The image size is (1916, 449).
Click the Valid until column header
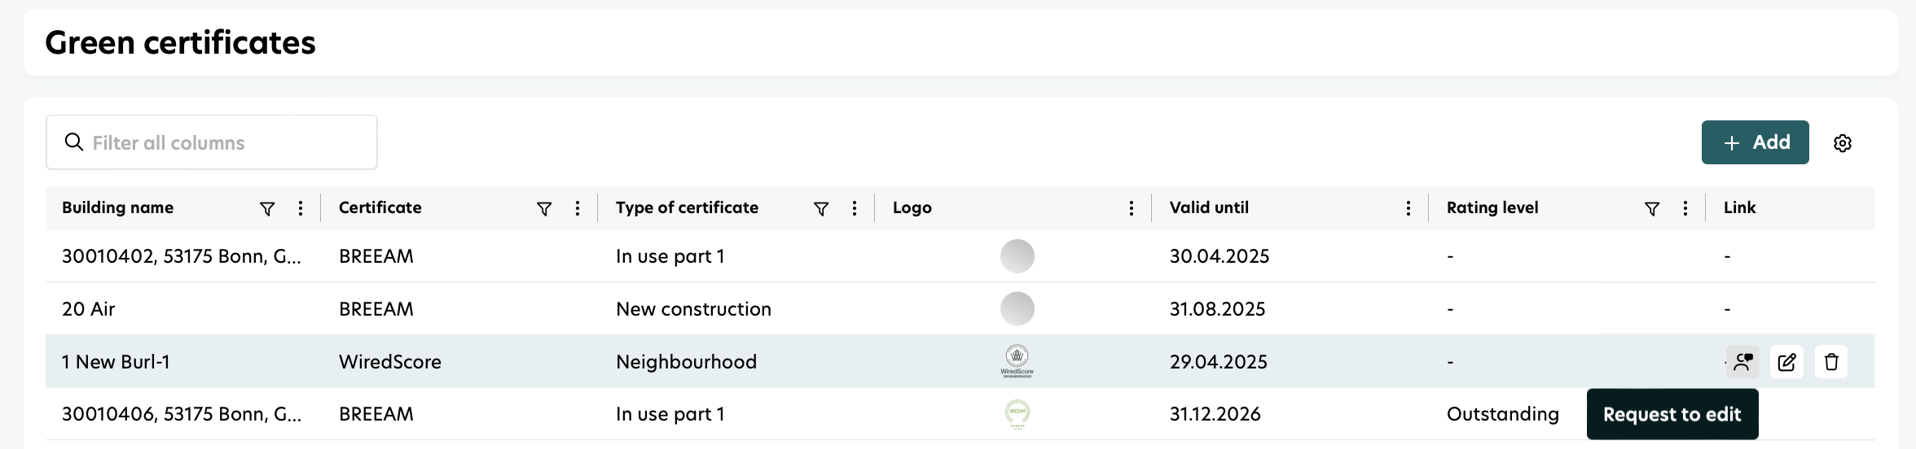click(x=1209, y=208)
